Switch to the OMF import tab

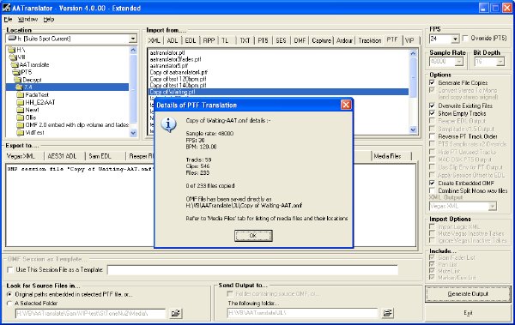click(300, 40)
